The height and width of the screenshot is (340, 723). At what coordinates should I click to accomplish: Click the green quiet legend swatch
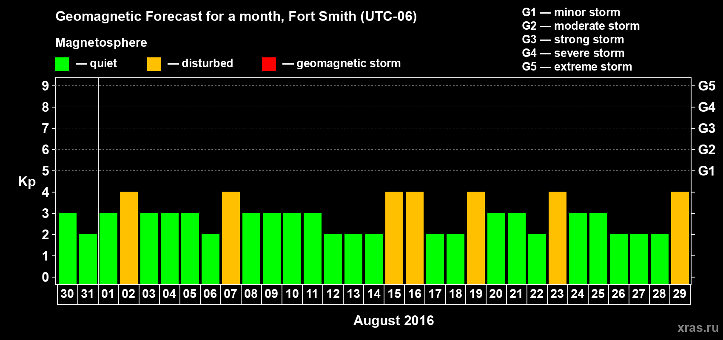[x=63, y=64]
